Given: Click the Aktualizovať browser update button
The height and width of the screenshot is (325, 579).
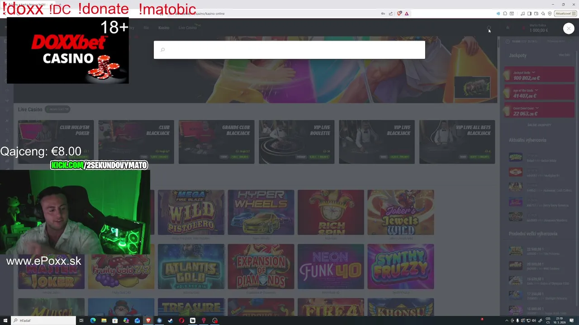Looking at the screenshot, I should tap(565, 14).
